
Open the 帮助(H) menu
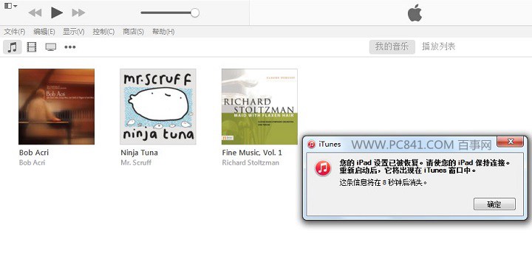point(163,32)
